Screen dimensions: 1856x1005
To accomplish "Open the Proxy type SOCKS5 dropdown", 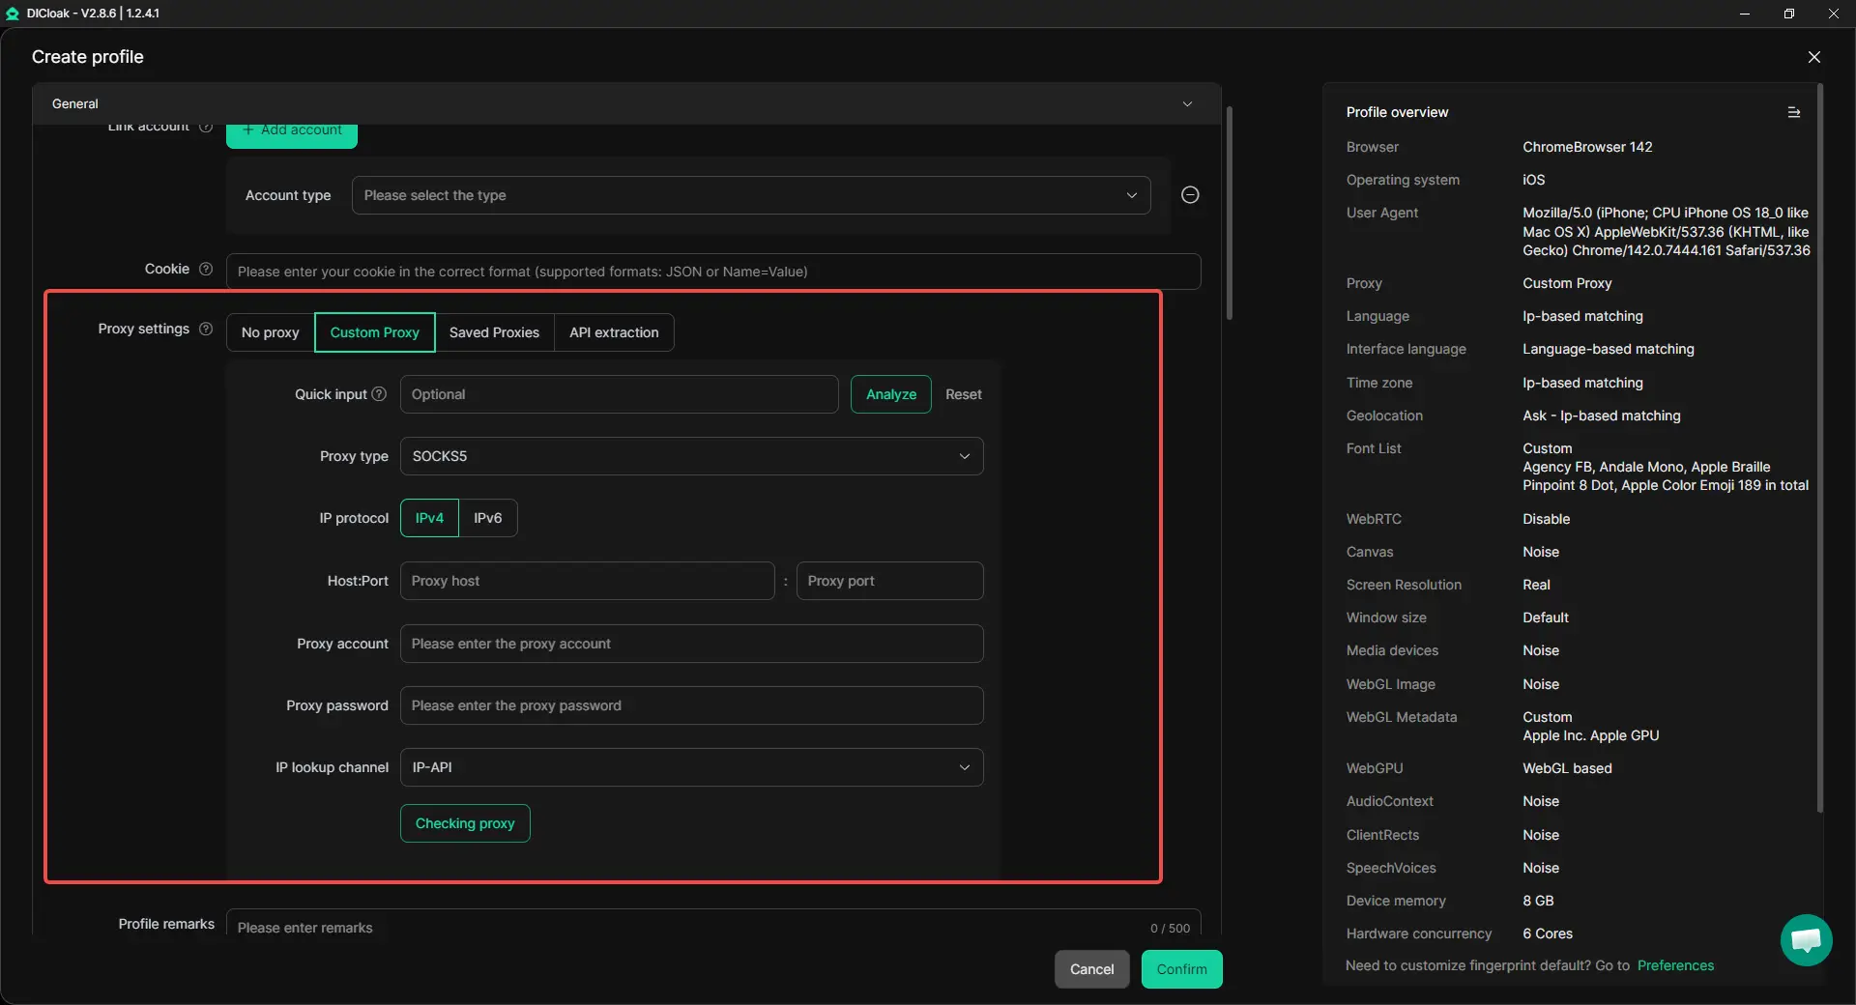I will click(691, 456).
